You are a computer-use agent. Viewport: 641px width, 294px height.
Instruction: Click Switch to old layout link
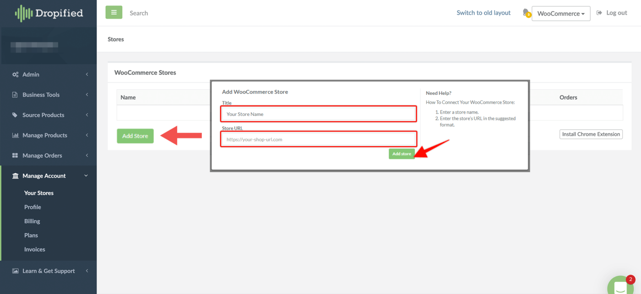pyautogui.click(x=483, y=13)
